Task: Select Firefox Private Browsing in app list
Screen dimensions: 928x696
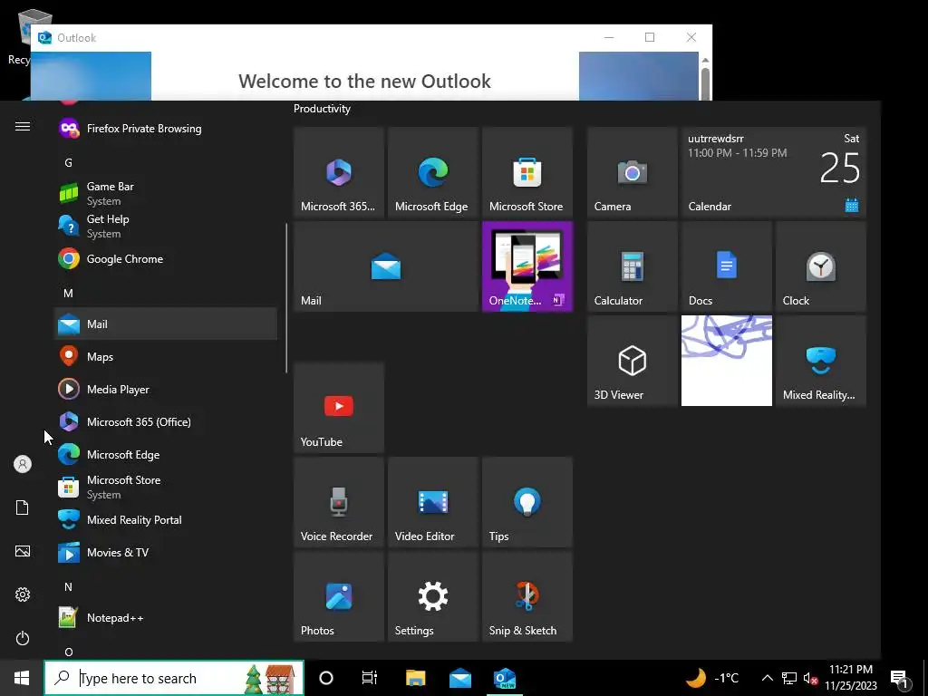Action: pos(165,129)
